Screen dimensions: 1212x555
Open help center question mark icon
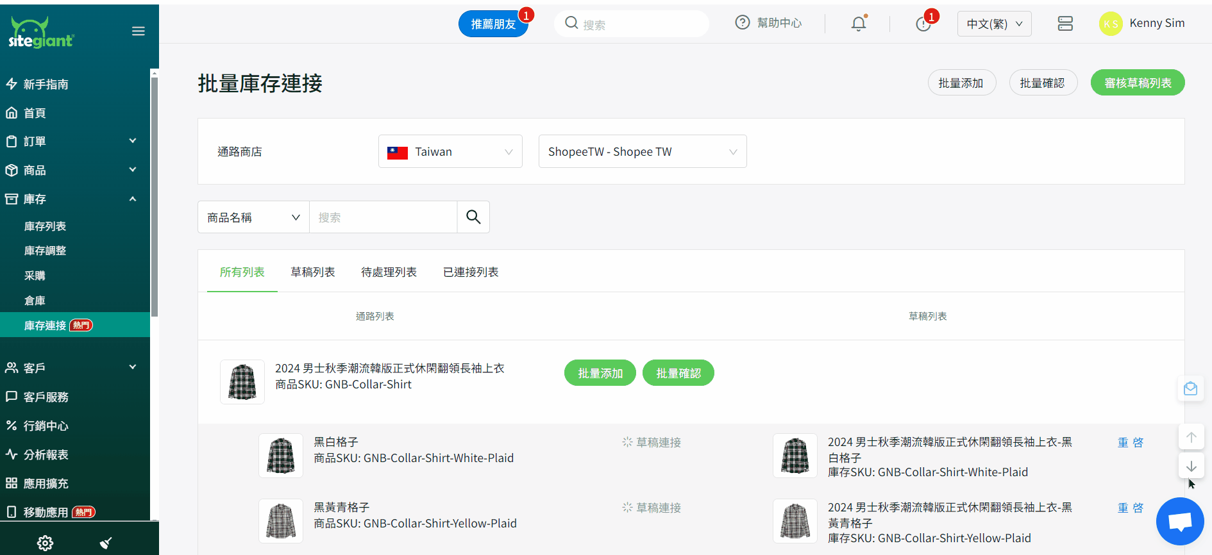pyautogui.click(x=743, y=22)
